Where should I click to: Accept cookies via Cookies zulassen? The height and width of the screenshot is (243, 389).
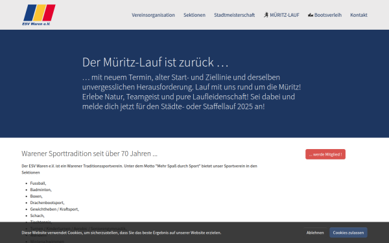tap(348, 233)
